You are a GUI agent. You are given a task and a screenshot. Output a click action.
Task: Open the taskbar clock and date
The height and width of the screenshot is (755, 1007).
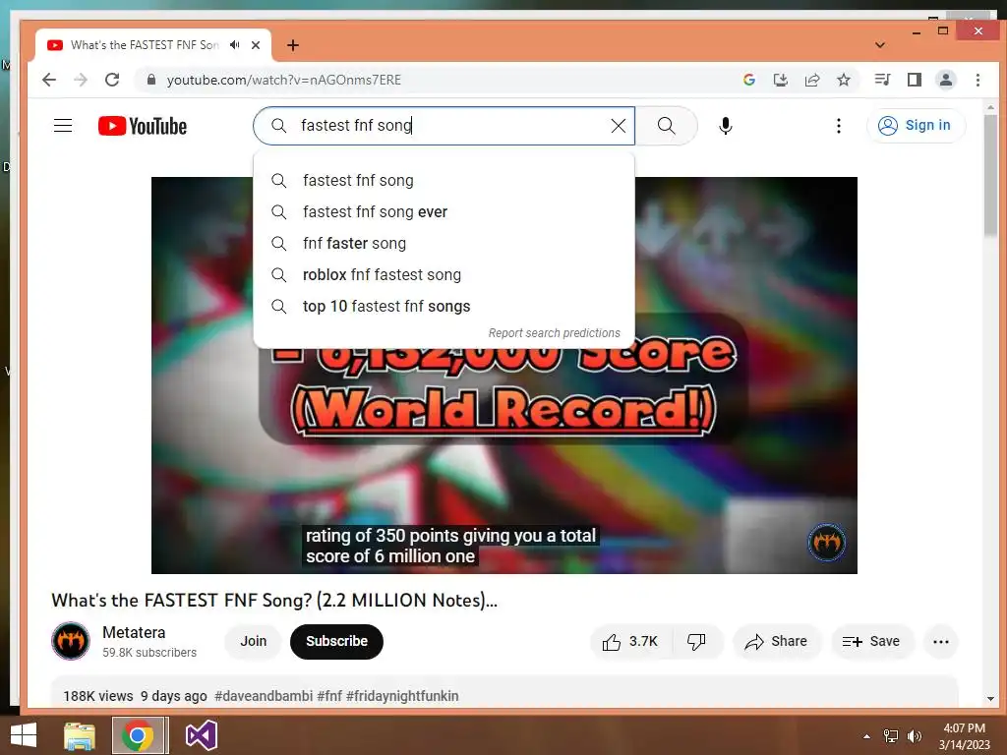[965, 736]
